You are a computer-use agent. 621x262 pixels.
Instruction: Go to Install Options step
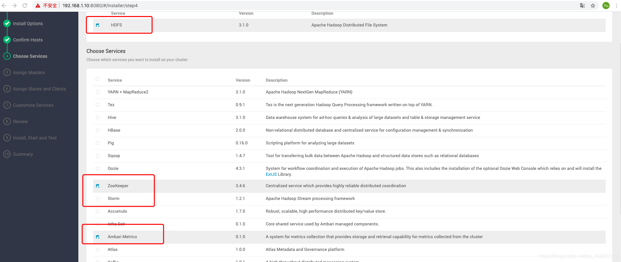click(28, 24)
